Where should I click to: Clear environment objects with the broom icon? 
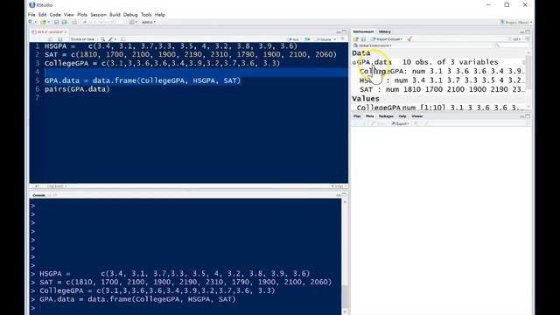click(409, 38)
